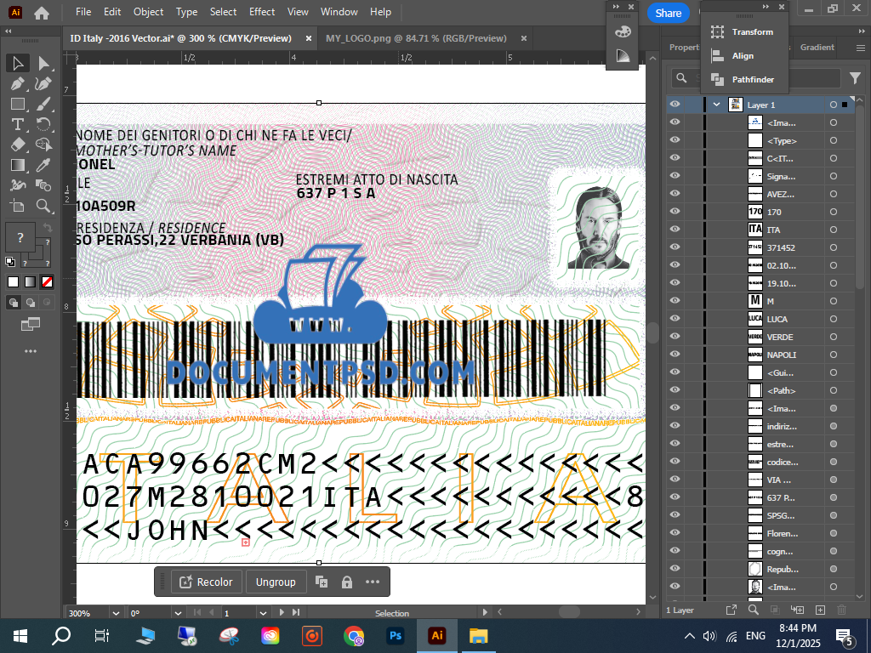This screenshot has width=871, height=653.
Task: Select the Direct Selection tool
Action: 43,64
